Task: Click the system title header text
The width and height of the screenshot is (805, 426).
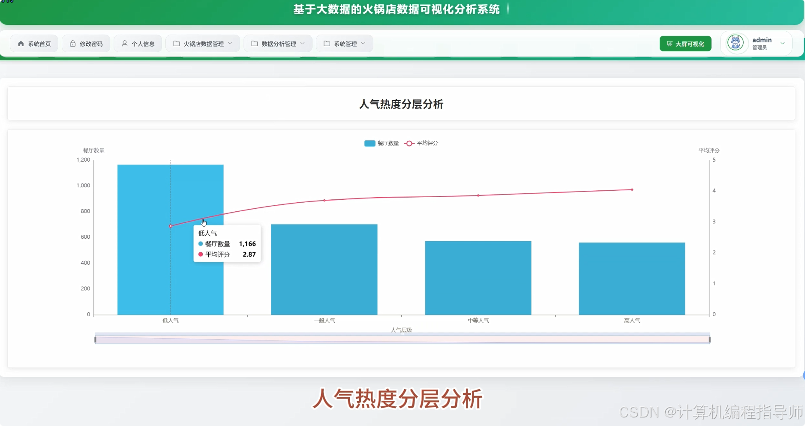Action: 396,9
